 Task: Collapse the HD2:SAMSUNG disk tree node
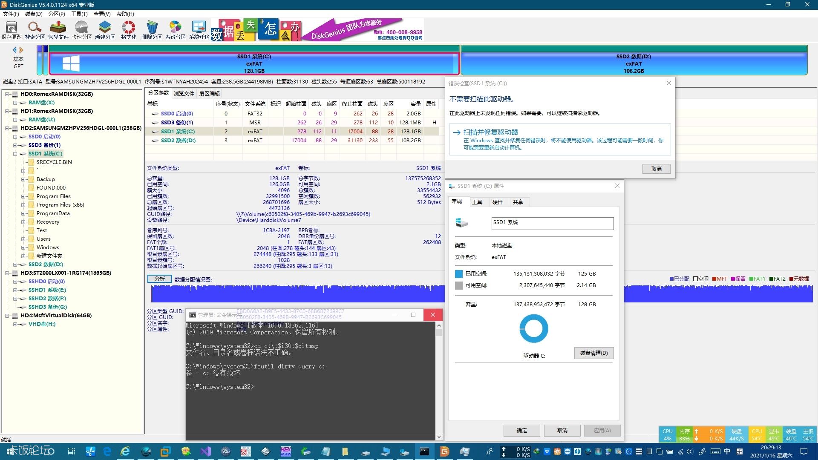point(7,128)
